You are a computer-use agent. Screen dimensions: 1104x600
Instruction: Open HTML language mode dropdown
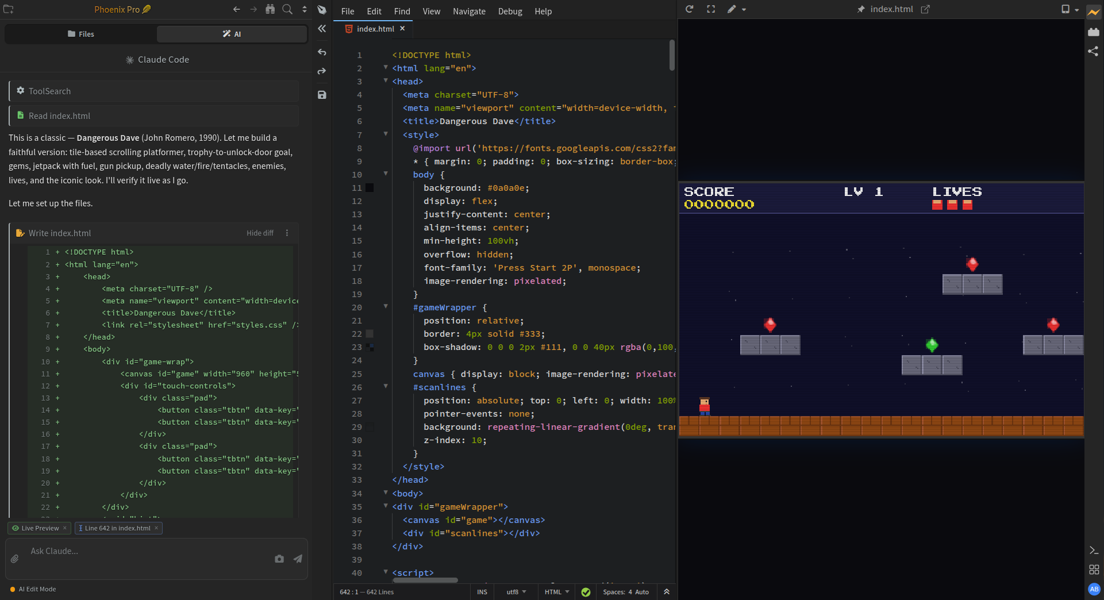pos(556,592)
